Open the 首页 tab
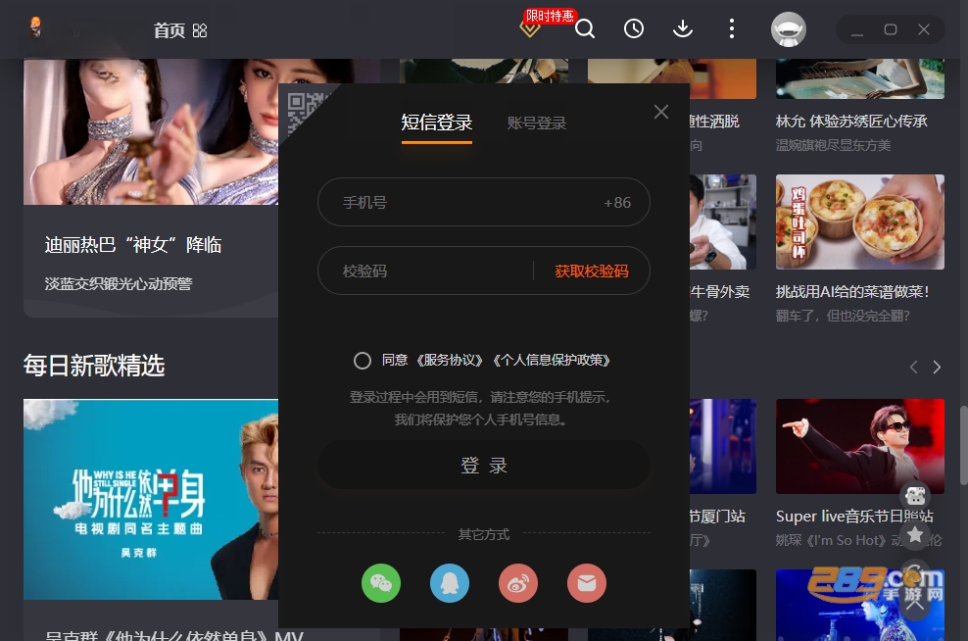The image size is (968, 641). click(169, 30)
